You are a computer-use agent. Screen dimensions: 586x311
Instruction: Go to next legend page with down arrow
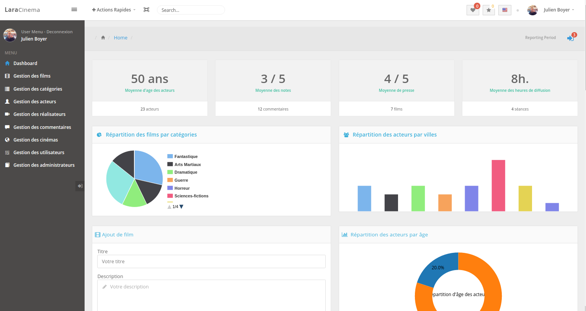[x=181, y=207]
